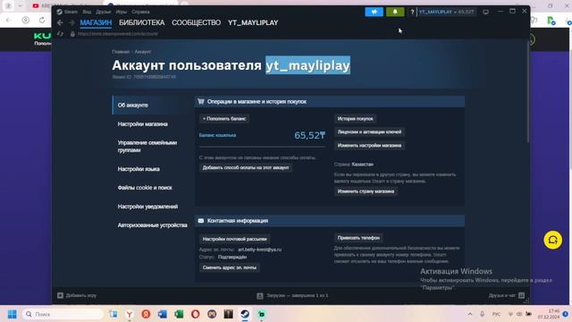Click the Steam back navigation arrow
The image size is (572, 322).
click(60, 22)
